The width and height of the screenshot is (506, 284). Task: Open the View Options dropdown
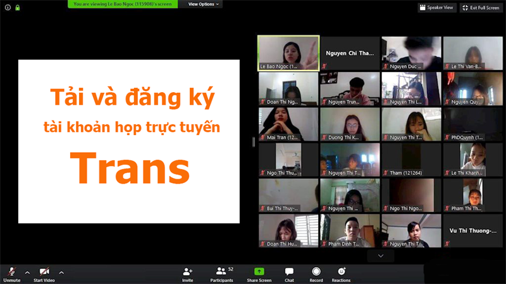(203, 4)
